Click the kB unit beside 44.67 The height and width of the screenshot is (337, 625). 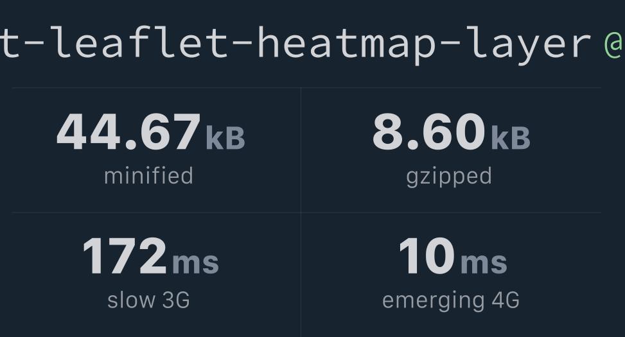pos(225,138)
